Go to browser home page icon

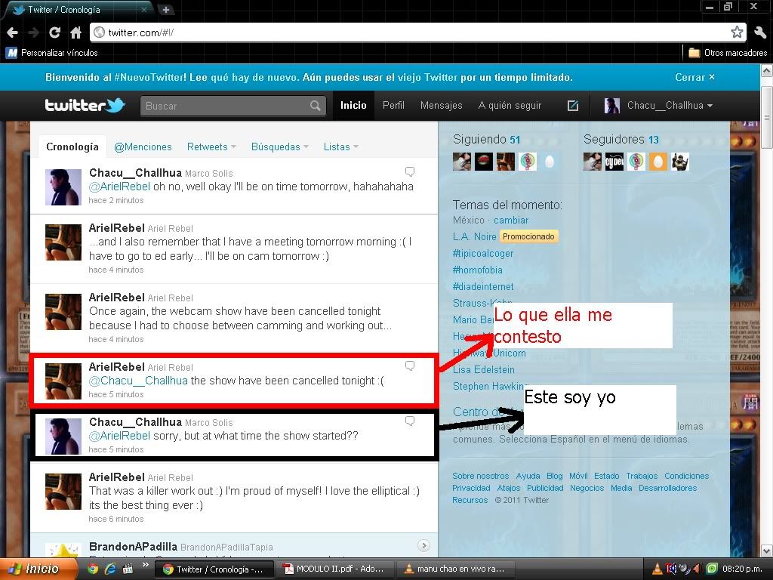coord(75,32)
